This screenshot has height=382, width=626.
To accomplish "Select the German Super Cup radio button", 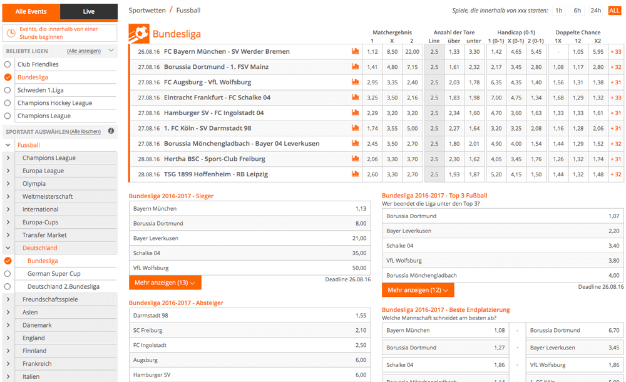I will click(7, 274).
